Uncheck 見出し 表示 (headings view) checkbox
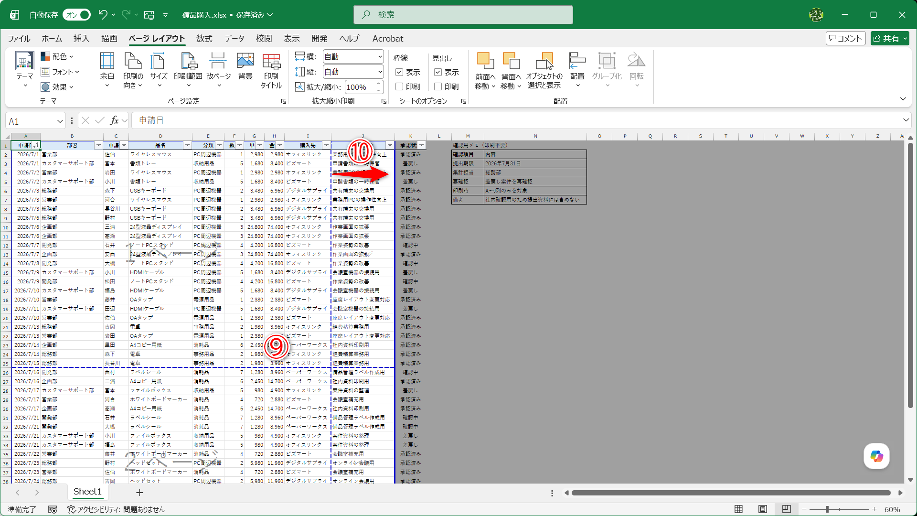The height and width of the screenshot is (516, 917). pos(437,72)
